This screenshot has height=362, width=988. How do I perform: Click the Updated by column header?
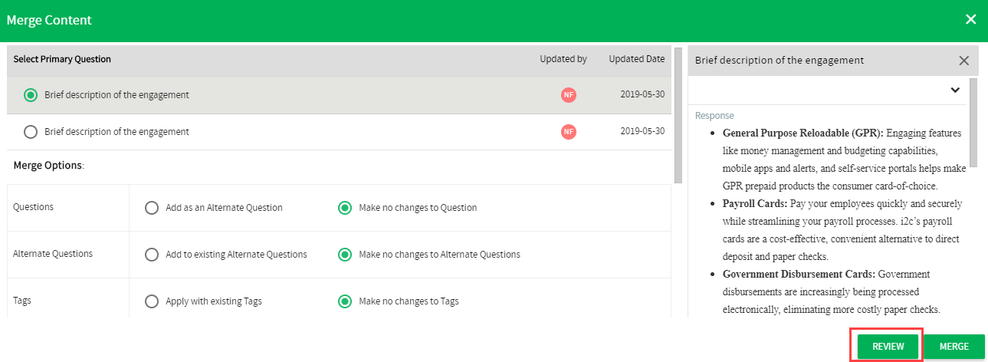click(563, 59)
